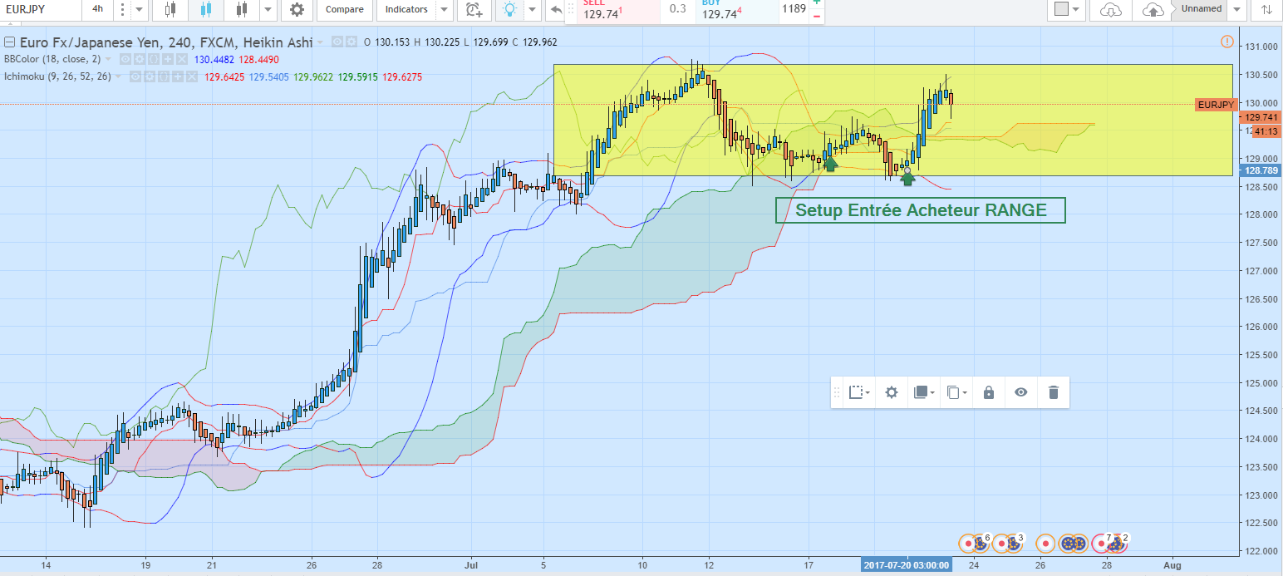The width and height of the screenshot is (1283, 576).
Task: View Ichimoku source code braces icon
Action: 164,76
